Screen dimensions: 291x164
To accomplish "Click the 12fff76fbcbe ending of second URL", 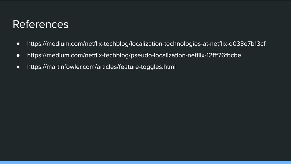I will [x=224, y=55].
